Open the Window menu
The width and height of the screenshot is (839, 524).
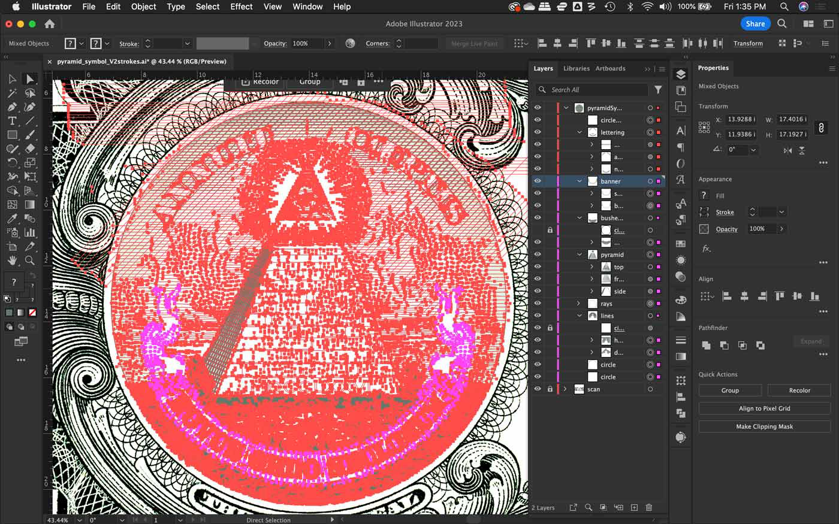[x=307, y=7]
